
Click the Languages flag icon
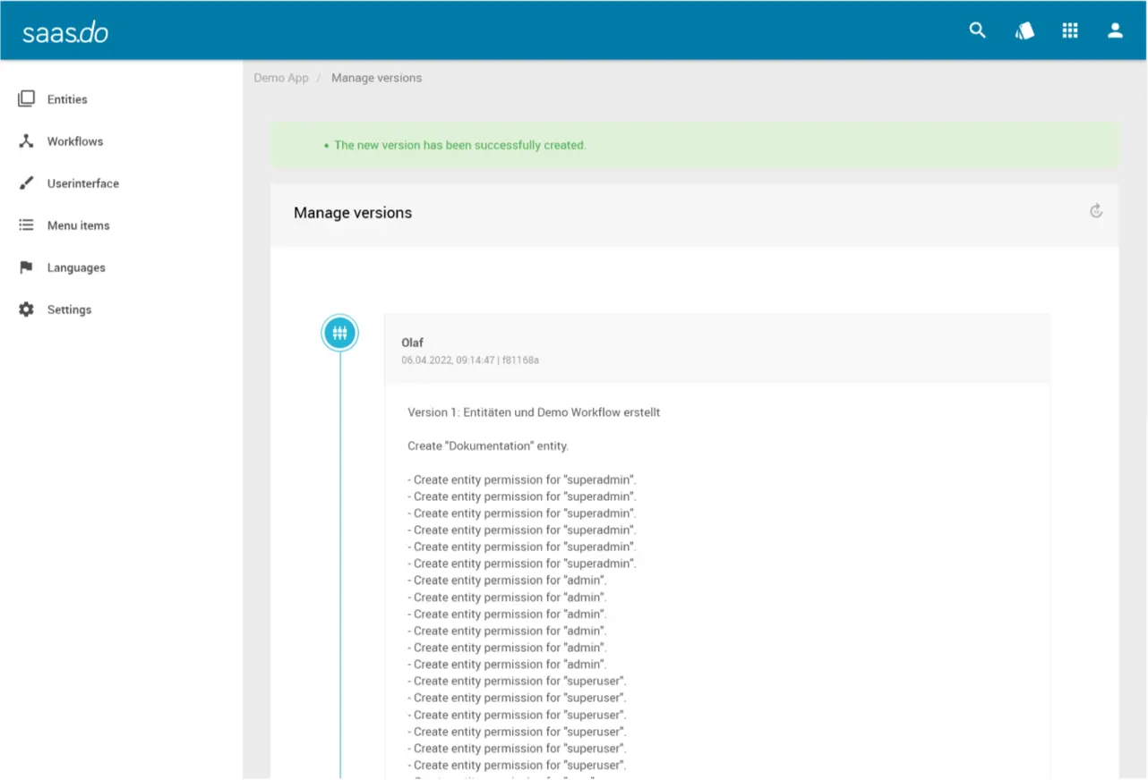click(27, 267)
